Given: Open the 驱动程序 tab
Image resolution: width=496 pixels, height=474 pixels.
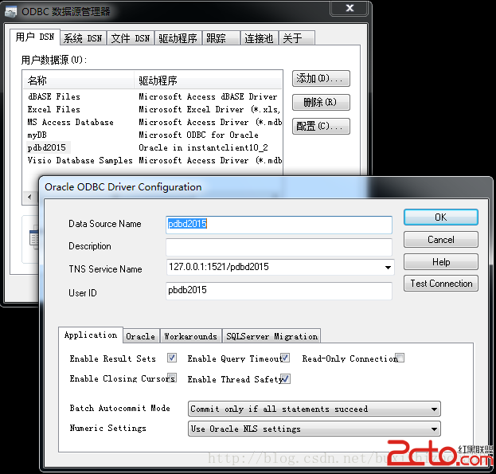Looking at the screenshot, I should click(x=178, y=38).
